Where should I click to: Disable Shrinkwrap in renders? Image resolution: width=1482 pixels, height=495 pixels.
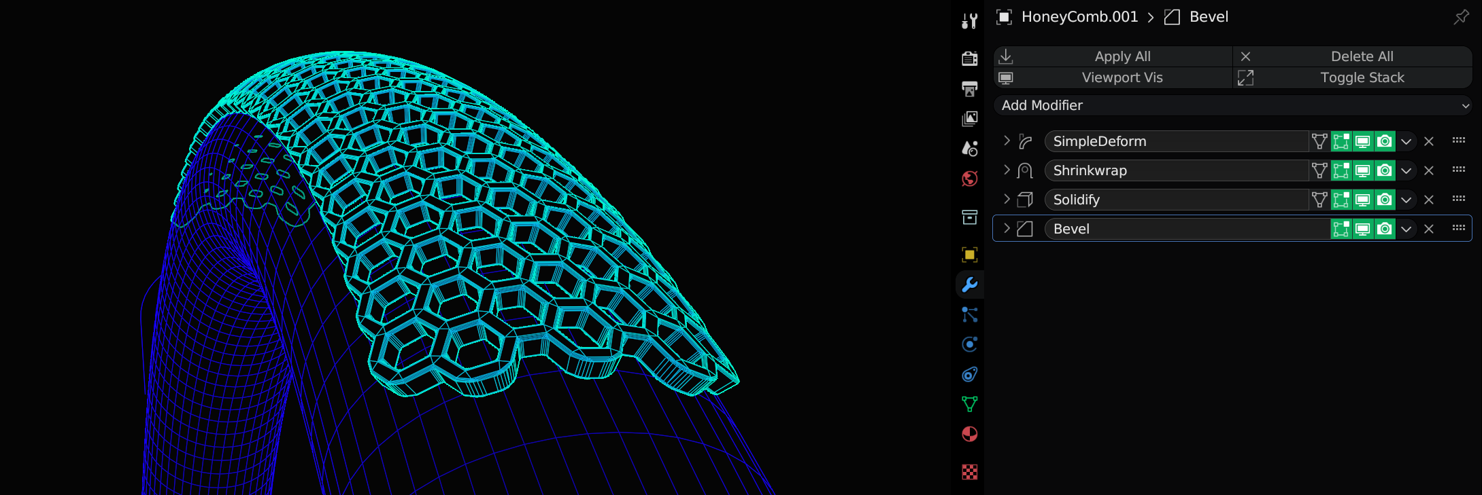point(1385,170)
